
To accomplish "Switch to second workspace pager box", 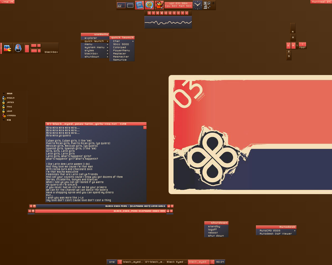I will point(130,5).
